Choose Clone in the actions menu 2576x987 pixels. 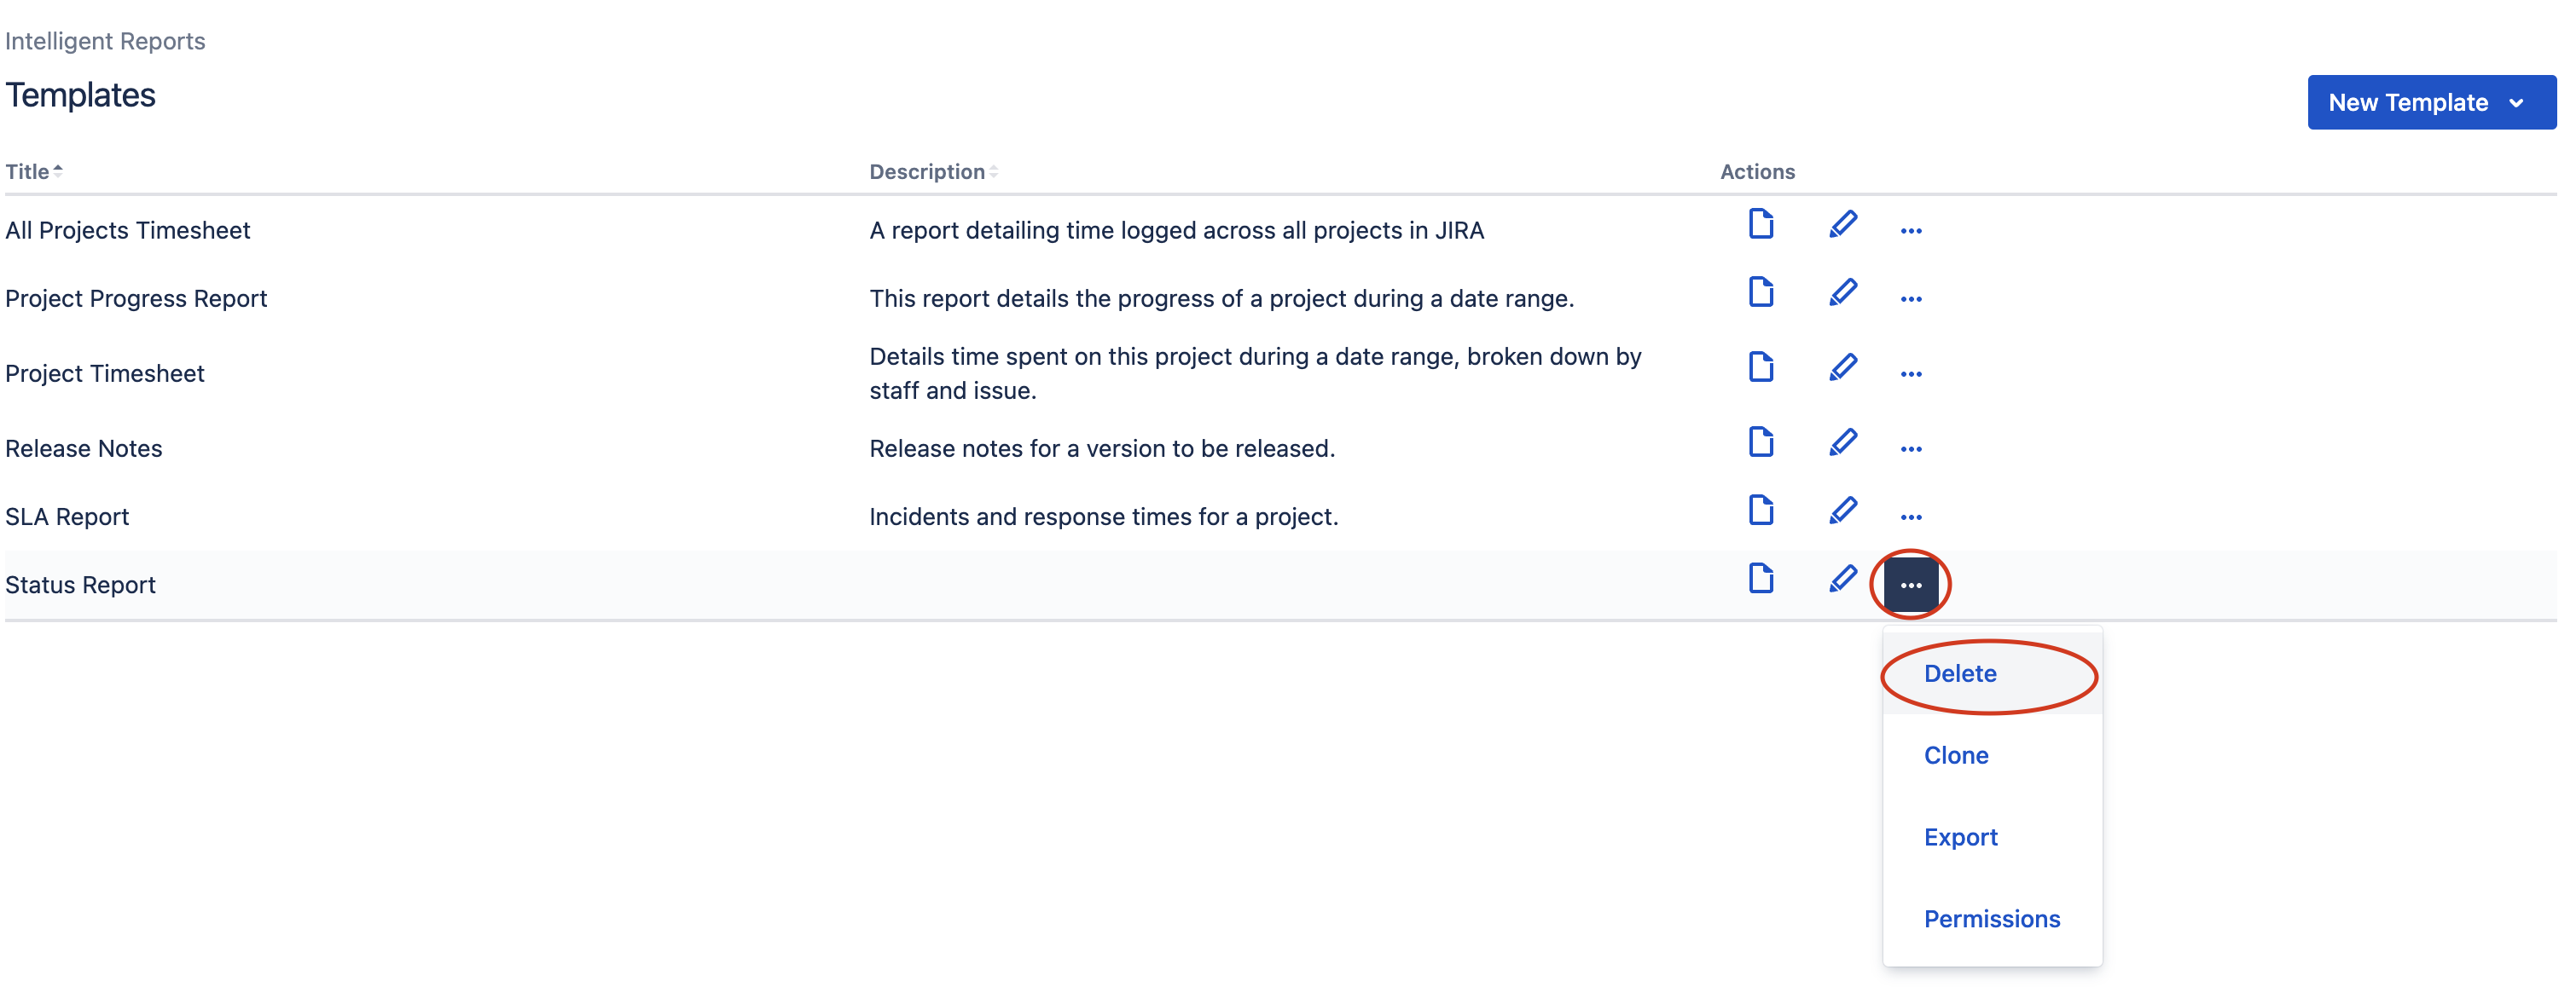[1955, 756]
